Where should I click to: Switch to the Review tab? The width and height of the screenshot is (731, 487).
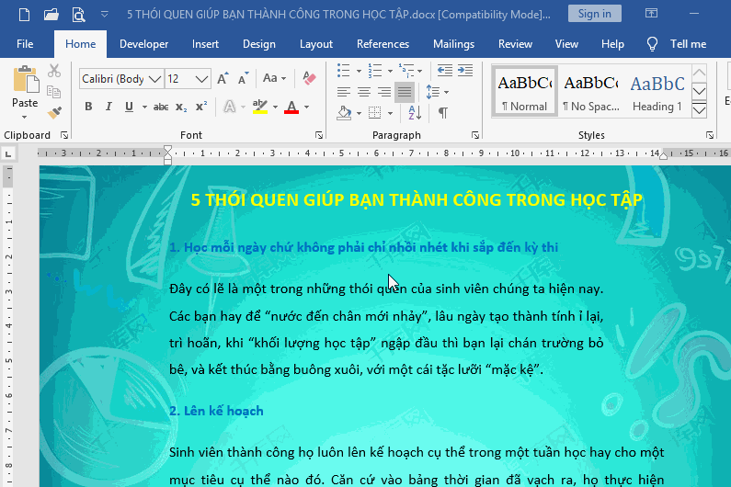click(515, 44)
